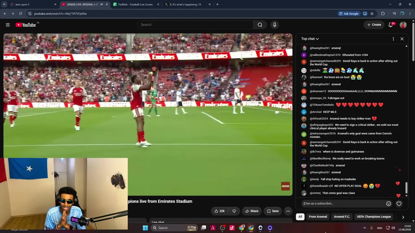415x233 pixels.
Task: Click Ask Google in the address bar
Action: pyautogui.click(x=349, y=14)
